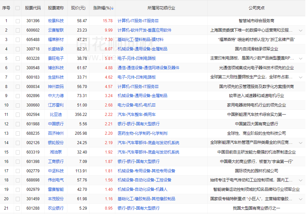The image size is (308, 214).
Task: Expand company highlight for 生益科技
Action: [301, 77]
